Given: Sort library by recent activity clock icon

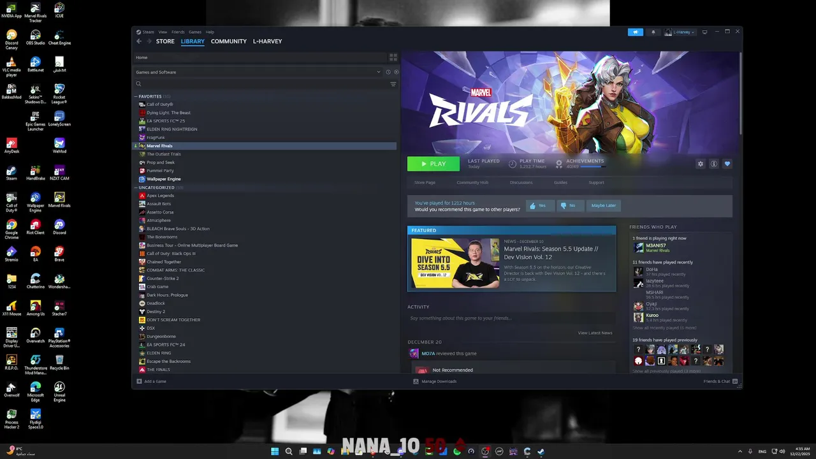Looking at the screenshot, I should pyautogui.click(x=388, y=72).
